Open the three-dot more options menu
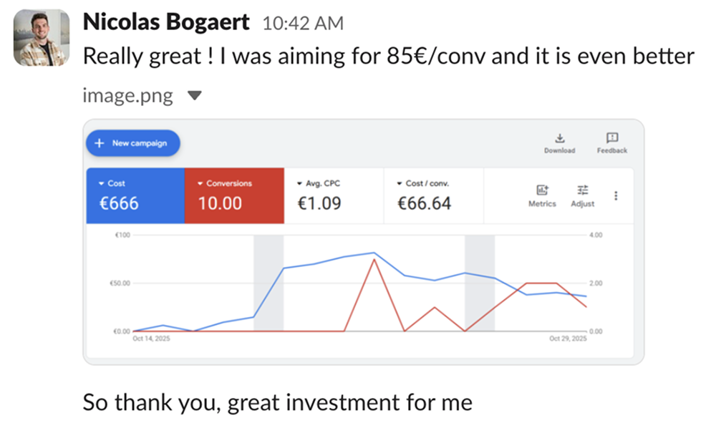Screen dimensions: 716x433 (616, 195)
